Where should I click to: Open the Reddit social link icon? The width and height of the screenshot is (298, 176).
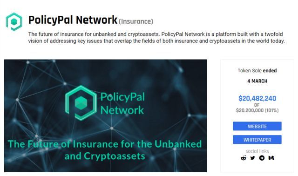click(x=244, y=158)
